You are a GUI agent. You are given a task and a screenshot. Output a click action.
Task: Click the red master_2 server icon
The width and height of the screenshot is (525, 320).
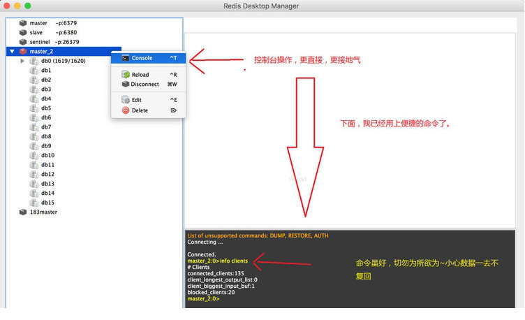click(x=23, y=51)
